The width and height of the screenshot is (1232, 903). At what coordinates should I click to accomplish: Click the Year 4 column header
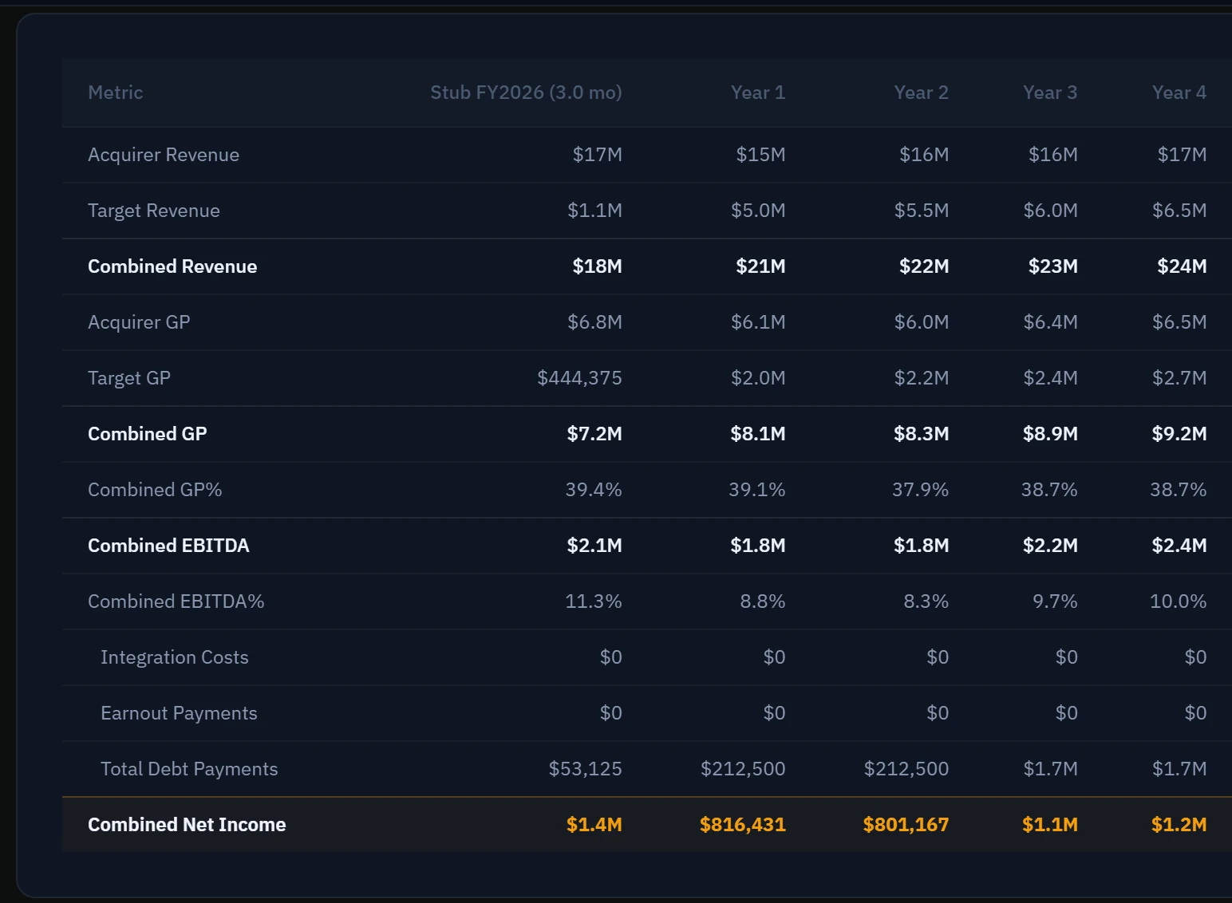click(x=1179, y=93)
